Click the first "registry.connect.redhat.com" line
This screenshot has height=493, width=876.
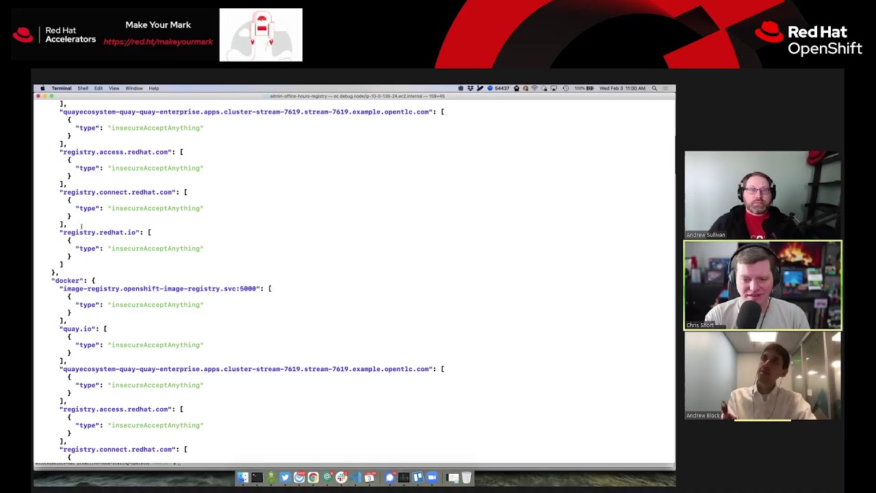click(123, 192)
